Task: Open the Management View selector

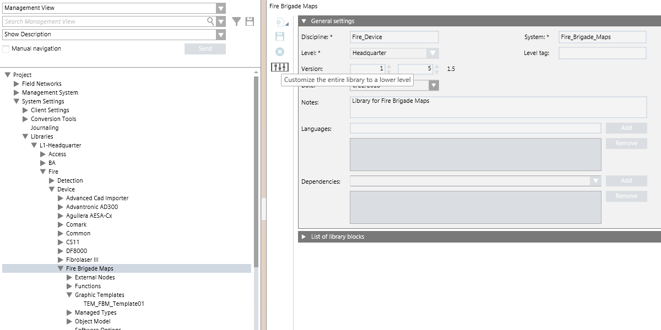Action: (220, 8)
